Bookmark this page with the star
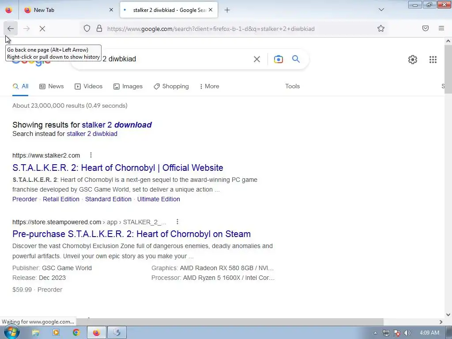The width and height of the screenshot is (452, 339). [381, 29]
